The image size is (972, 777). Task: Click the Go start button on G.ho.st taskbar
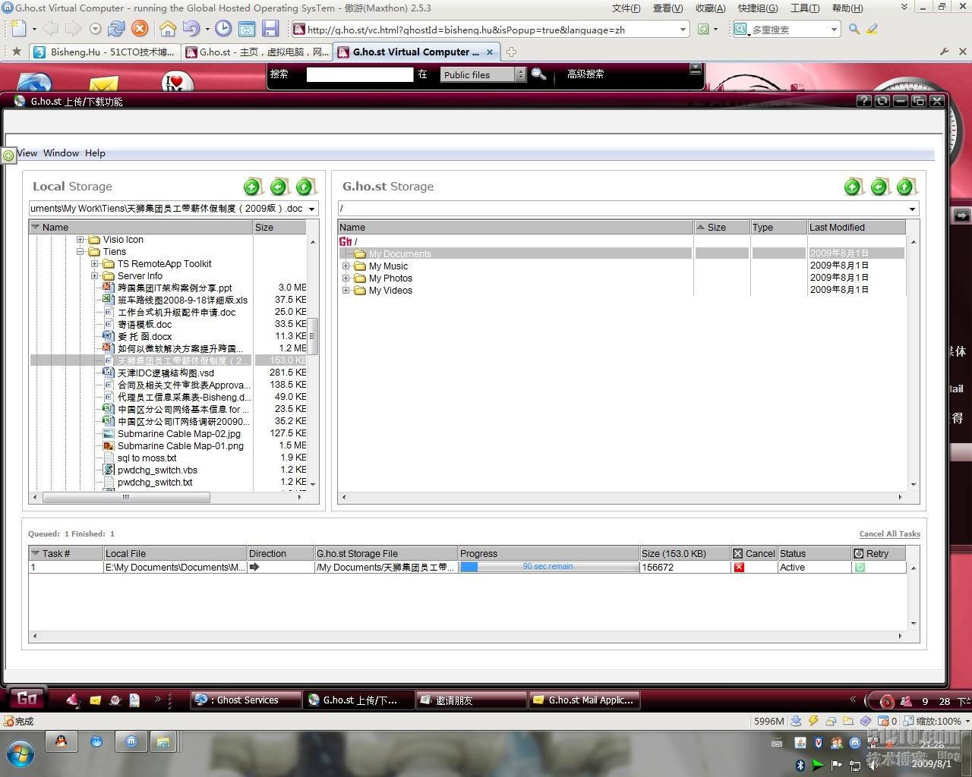(27, 699)
